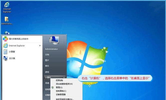
Task: Open 图片 in the Start menu
Action: point(47,60)
